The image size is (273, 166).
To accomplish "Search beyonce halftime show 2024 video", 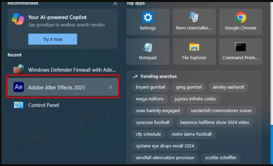I will coord(215,123).
